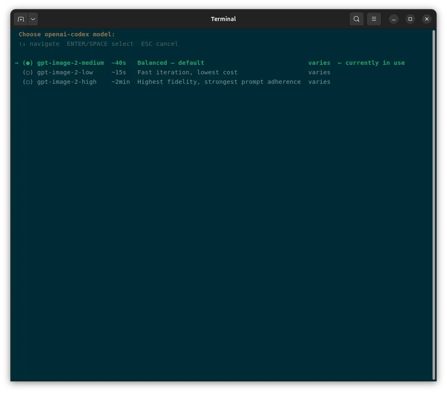The width and height of the screenshot is (447, 393).
Task: Open the terminal search icon
Action: (x=356, y=19)
